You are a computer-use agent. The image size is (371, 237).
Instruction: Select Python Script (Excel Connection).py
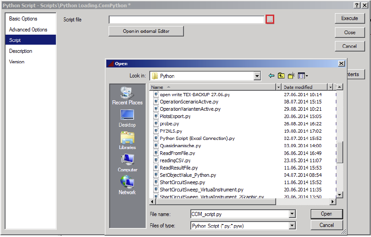pyautogui.click(x=197, y=138)
